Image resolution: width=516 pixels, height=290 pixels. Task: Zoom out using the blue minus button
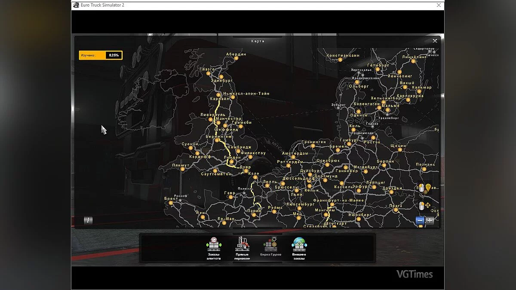(x=419, y=220)
